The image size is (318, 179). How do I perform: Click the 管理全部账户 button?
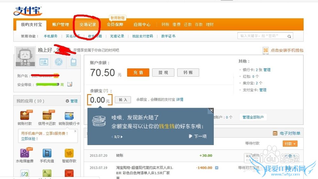click(253, 117)
